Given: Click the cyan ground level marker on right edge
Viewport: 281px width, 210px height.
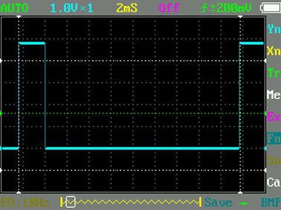Looking at the screenshot, I should coord(265,149).
